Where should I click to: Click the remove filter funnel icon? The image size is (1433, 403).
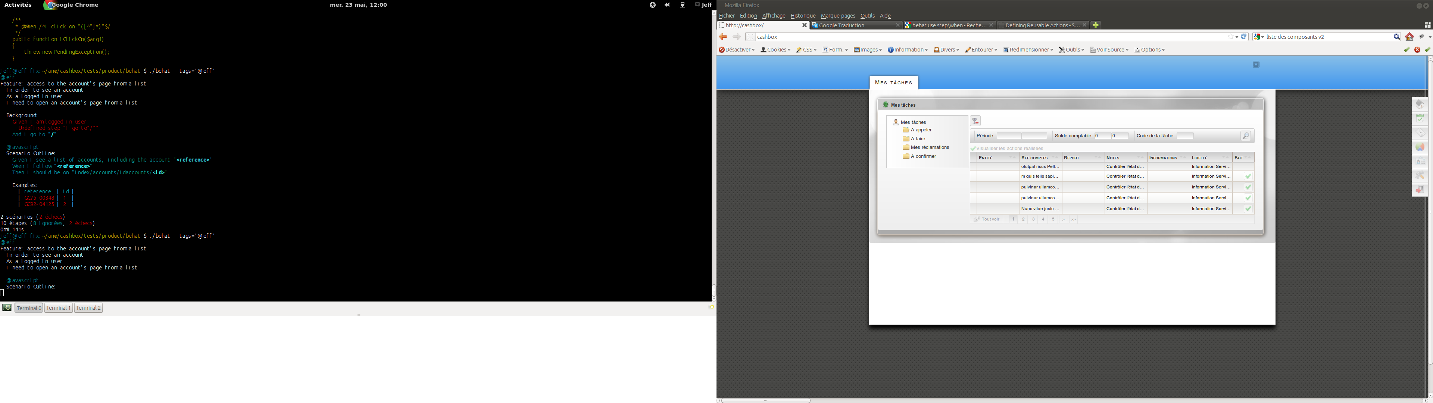975,121
